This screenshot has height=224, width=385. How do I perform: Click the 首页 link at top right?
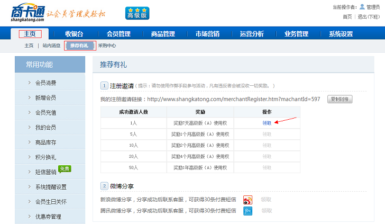click(347, 16)
